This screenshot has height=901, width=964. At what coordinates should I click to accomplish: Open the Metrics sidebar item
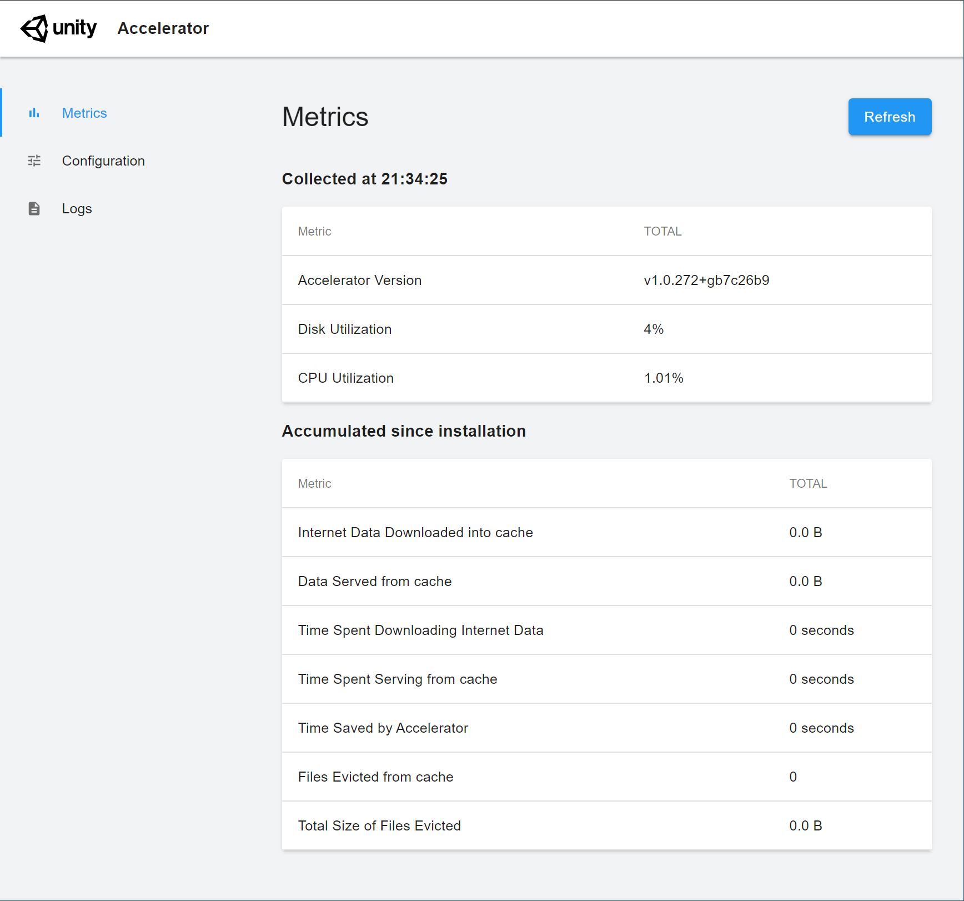84,113
